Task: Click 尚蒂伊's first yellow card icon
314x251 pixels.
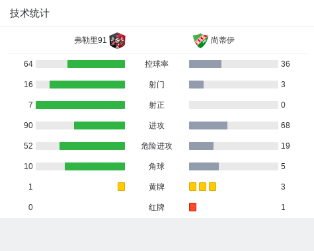Action: (x=192, y=186)
